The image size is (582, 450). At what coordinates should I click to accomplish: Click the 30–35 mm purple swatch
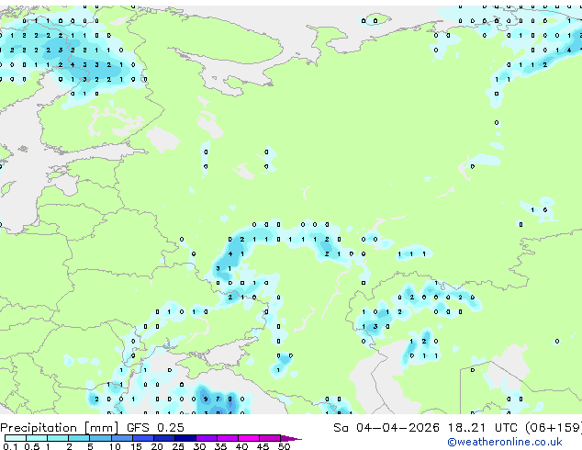206,438
